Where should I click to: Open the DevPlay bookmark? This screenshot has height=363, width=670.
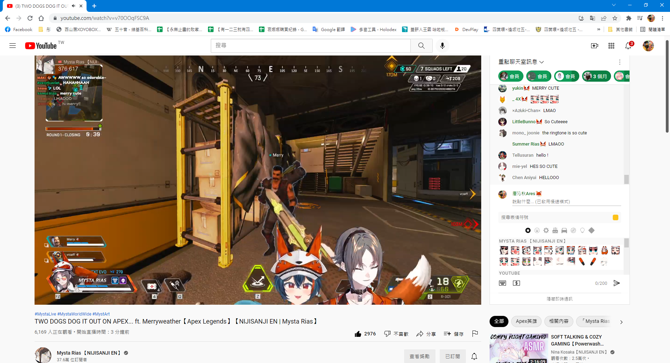pos(466,30)
